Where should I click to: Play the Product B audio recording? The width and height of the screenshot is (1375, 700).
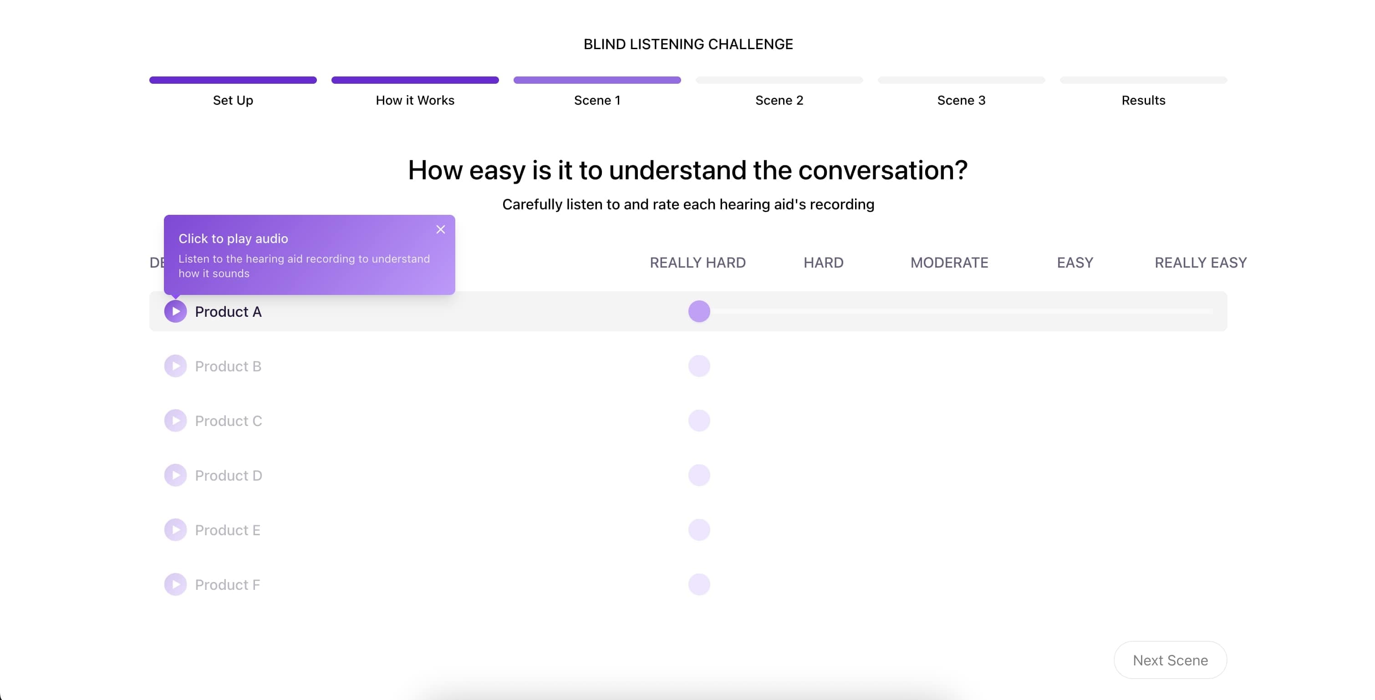click(x=176, y=366)
